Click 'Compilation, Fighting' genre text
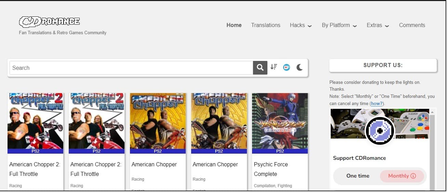Image resolution: width=448 pixels, height=193 pixels. click(273, 185)
